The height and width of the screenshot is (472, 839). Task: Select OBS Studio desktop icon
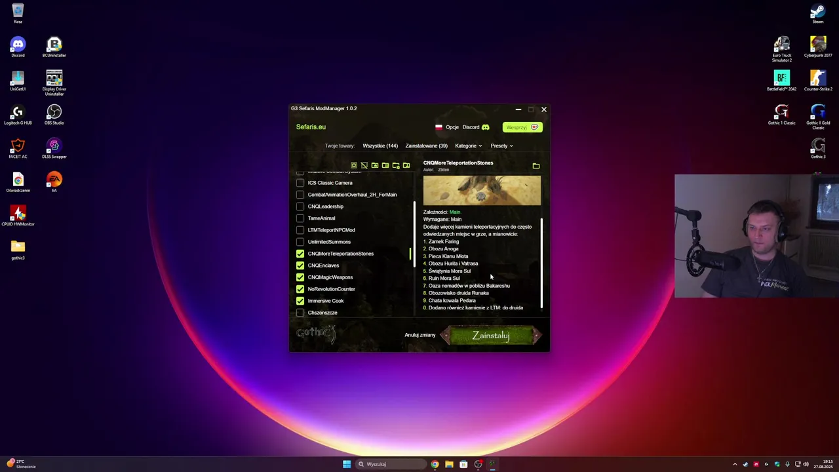pos(54,115)
